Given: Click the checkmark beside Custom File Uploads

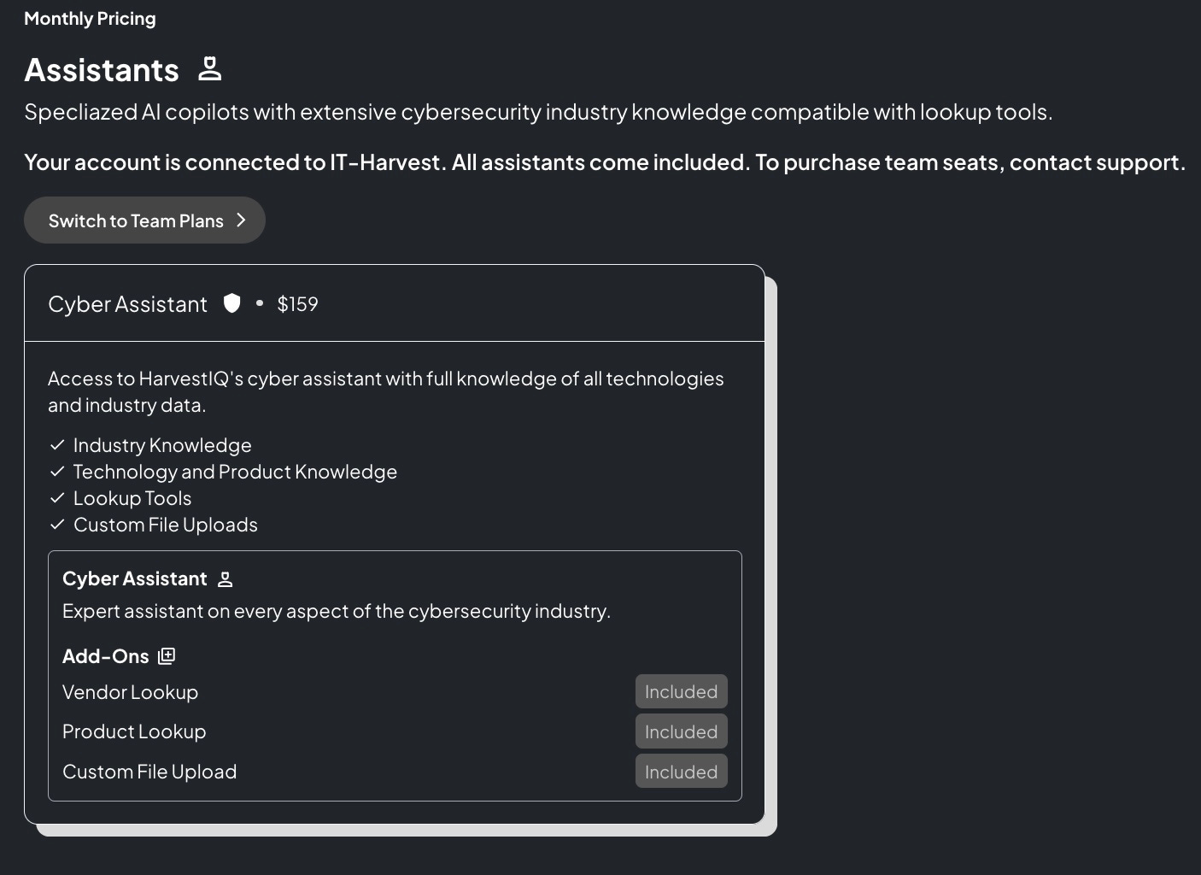Looking at the screenshot, I should pyautogui.click(x=57, y=525).
